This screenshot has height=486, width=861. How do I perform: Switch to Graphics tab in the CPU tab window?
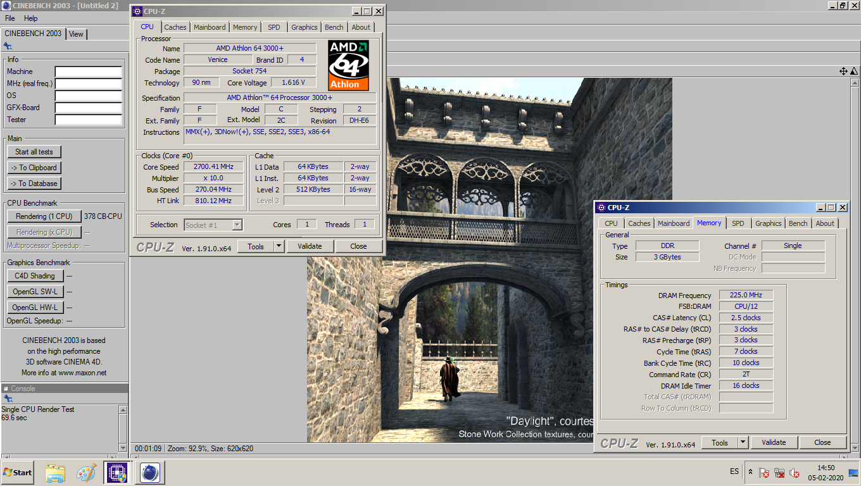tap(305, 27)
